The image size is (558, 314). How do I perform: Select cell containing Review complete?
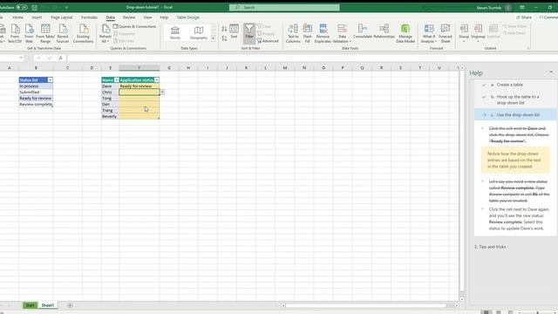click(x=36, y=105)
